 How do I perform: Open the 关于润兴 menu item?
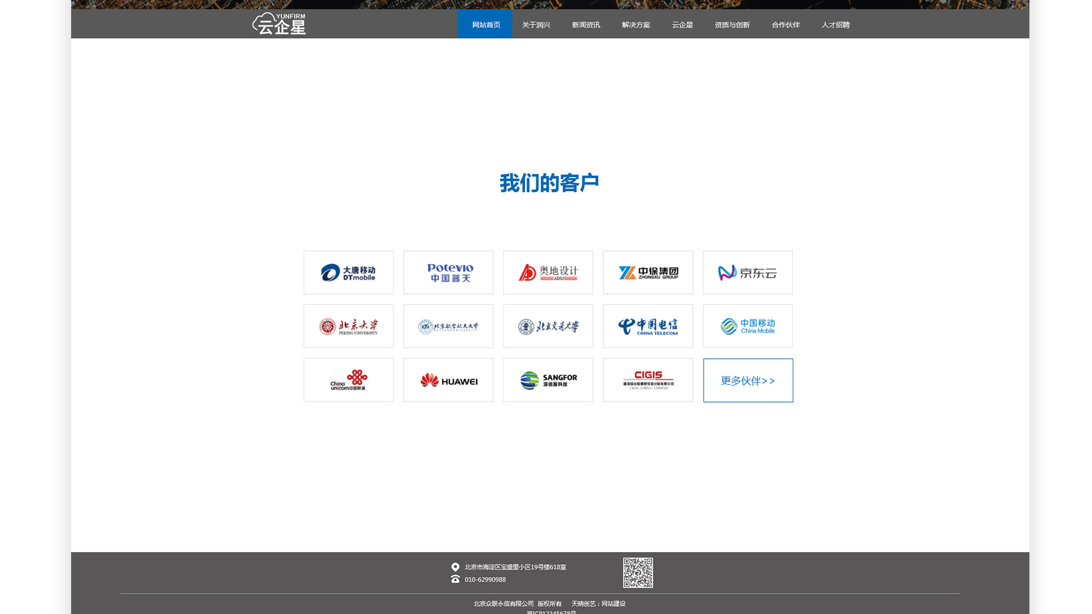pyautogui.click(x=536, y=24)
